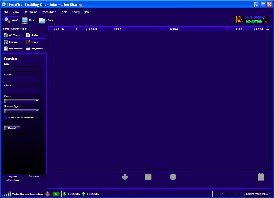Open the Tools menu
Viewport: 274px width, 198px height.
(64, 12)
